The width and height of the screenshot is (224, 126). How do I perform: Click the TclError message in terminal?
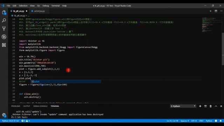[57, 114]
